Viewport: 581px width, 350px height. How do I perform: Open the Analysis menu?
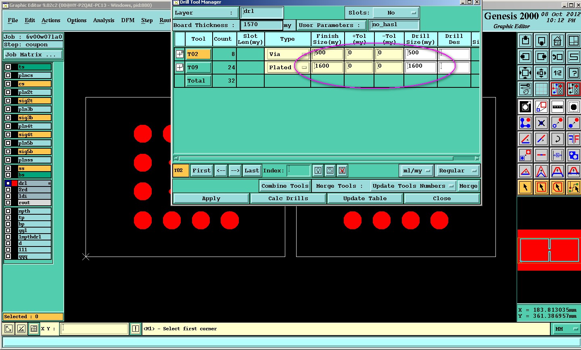104,20
